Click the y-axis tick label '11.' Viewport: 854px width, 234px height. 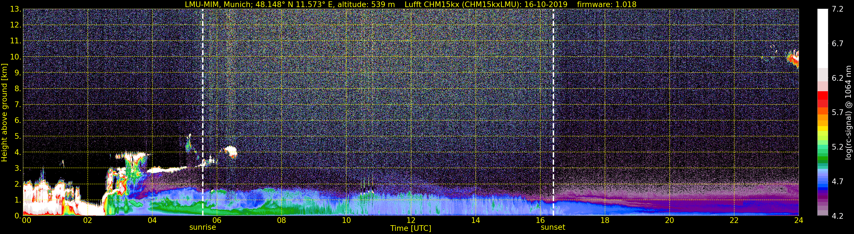[16, 41]
